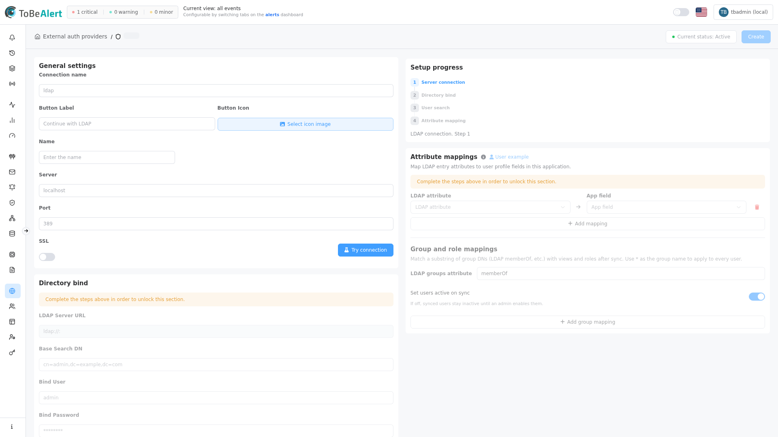The width and height of the screenshot is (778, 437).
Task: Open the LDAP attribute dropdown
Action: 490,207
